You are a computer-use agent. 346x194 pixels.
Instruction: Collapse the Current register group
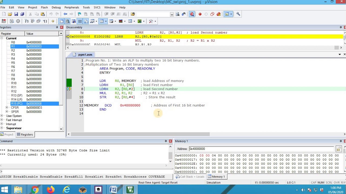point(2,38)
